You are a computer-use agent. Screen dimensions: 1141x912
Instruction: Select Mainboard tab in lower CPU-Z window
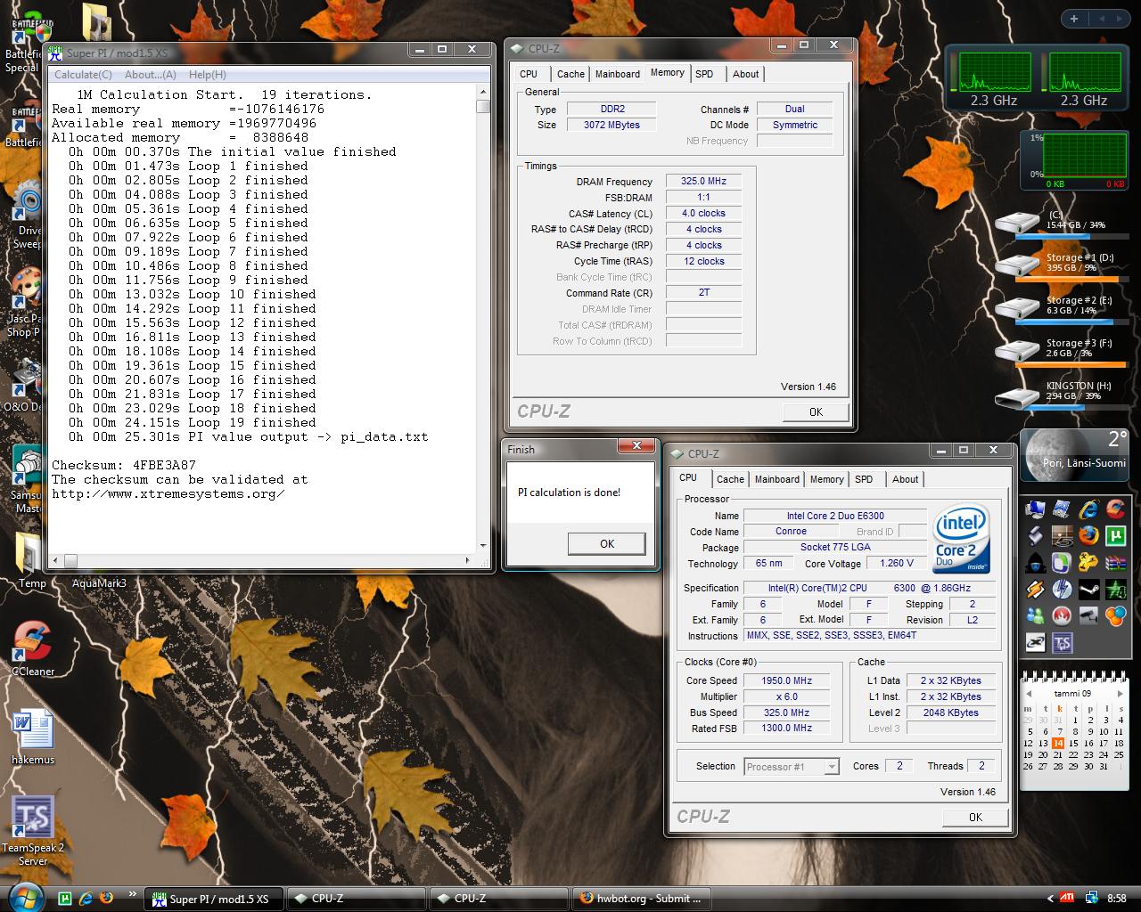click(777, 479)
